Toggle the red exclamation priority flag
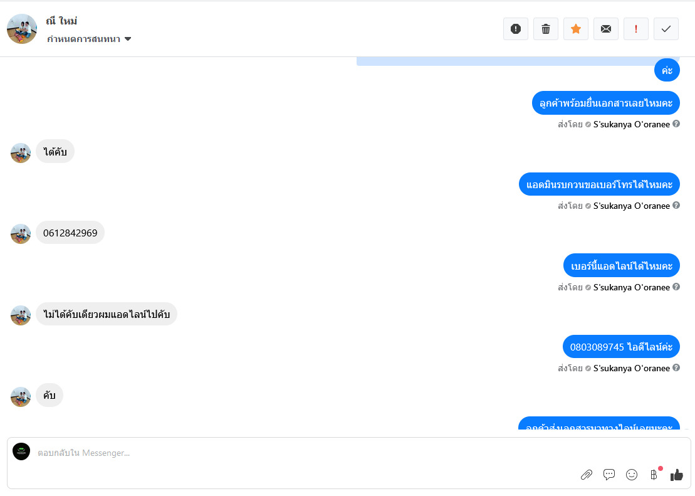Viewport: 695px width, 496px height. 636,29
